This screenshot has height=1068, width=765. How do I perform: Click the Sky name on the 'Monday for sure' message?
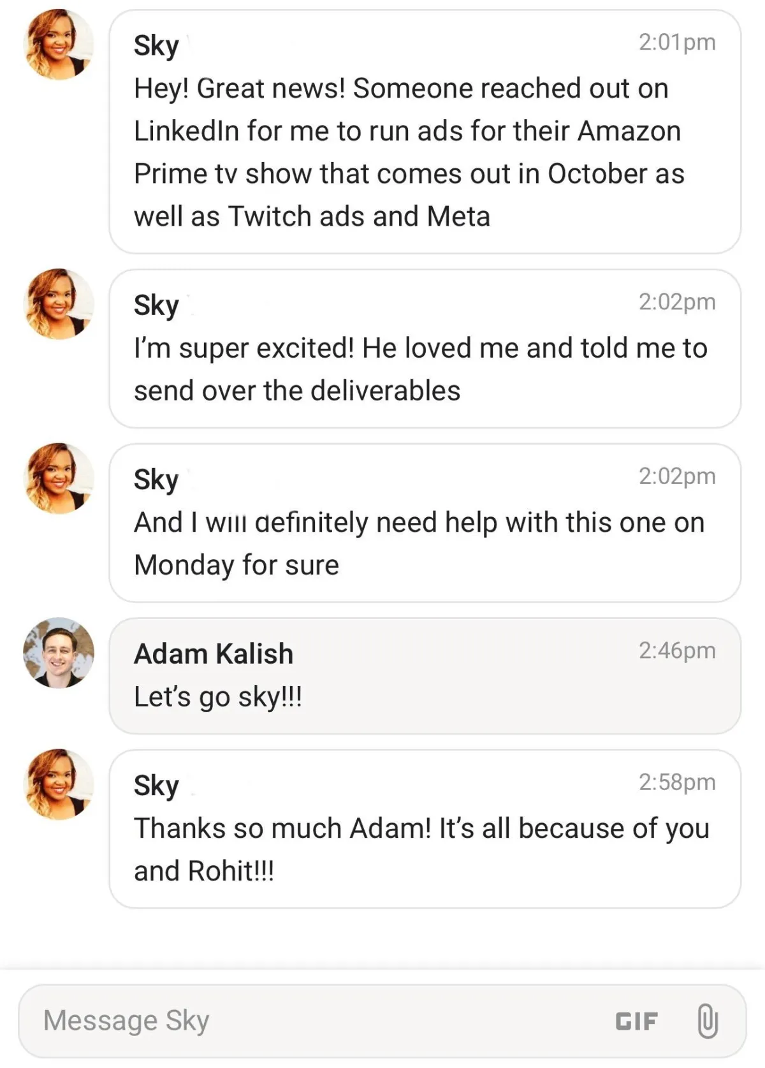coord(156,479)
